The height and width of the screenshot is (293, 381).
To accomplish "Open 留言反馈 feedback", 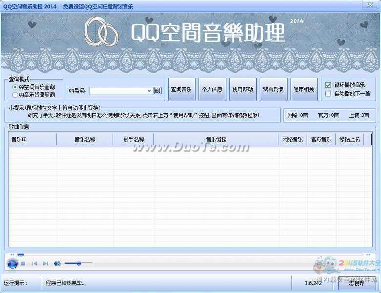I will point(274,90).
